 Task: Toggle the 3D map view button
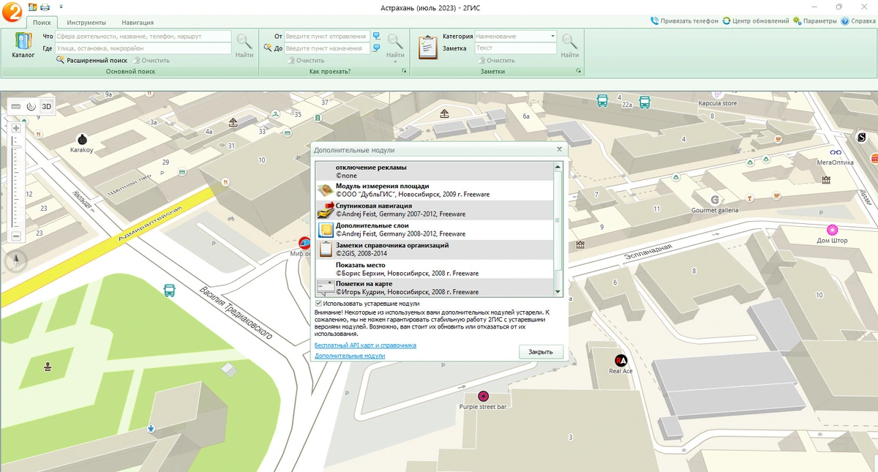tap(47, 106)
